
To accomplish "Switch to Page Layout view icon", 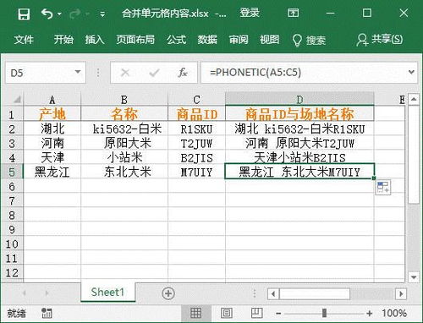I will [227, 313].
